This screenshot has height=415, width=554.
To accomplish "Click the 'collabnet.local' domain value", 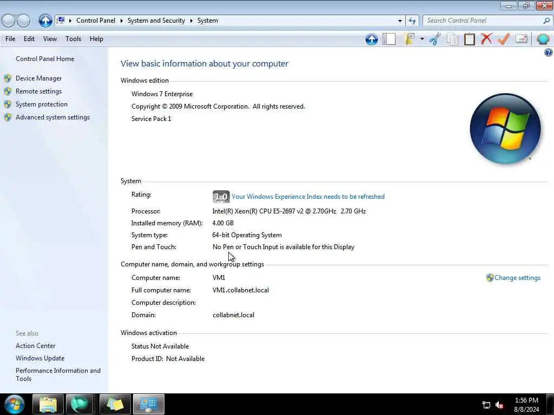I will click(x=233, y=315).
